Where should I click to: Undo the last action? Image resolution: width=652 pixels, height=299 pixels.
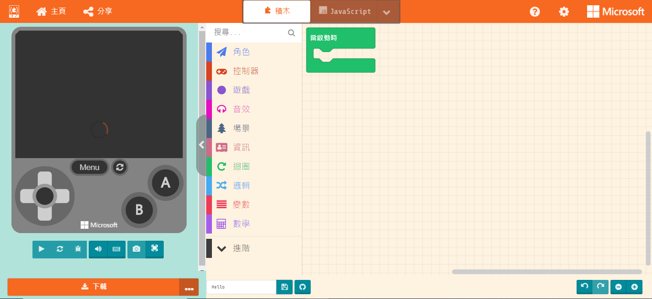(584, 287)
